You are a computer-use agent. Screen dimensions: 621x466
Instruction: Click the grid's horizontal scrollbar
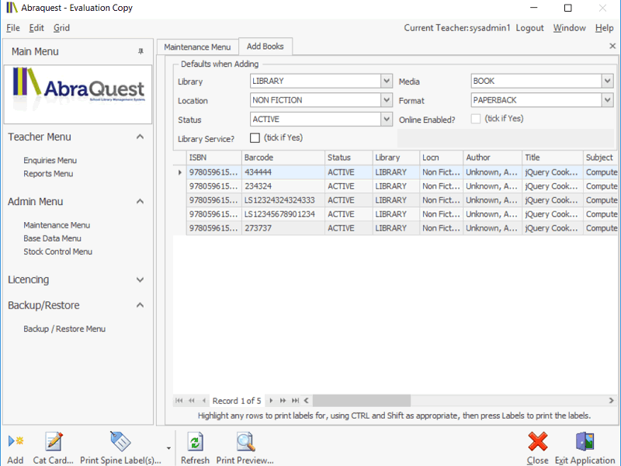pos(361,401)
